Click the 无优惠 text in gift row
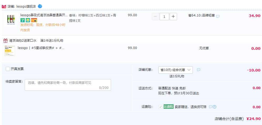This screenshot has height=125, width=262. pos(204,48)
